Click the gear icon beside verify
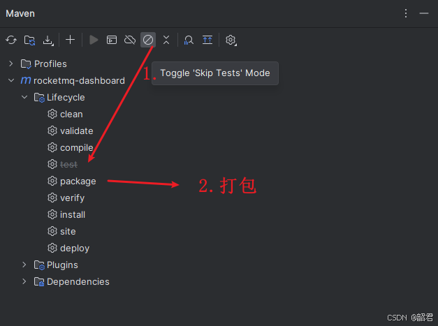Screen dimensions: 438x326 52,198
